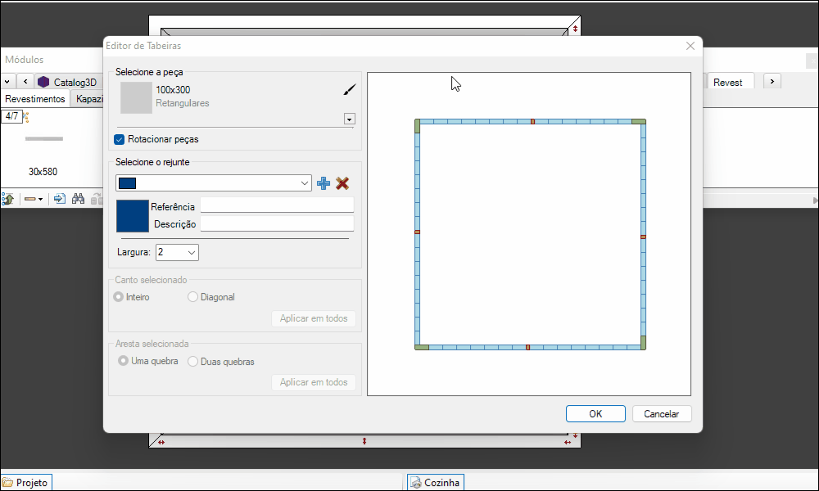Select the top-right green corner piece in preview

[x=639, y=122]
